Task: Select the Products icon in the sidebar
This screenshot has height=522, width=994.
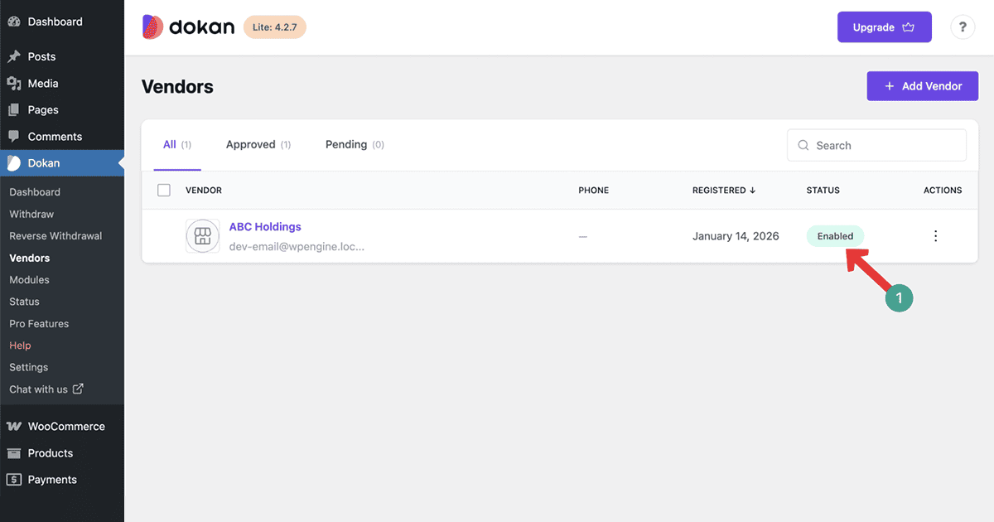Action: click(15, 453)
